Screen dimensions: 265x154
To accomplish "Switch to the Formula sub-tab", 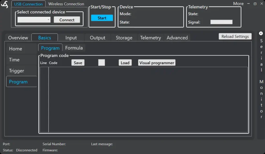I will (x=74, y=48).
